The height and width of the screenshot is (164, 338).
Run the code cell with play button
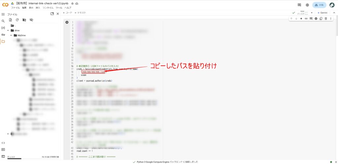click(x=67, y=22)
